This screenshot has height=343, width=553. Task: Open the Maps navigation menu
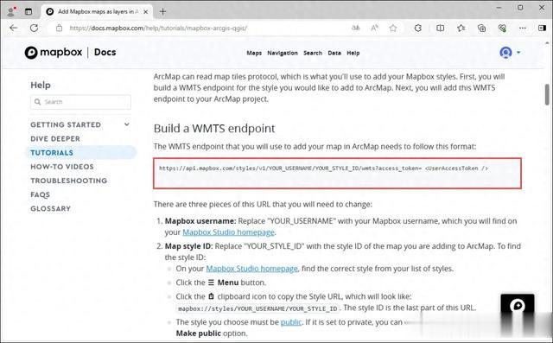[x=254, y=53]
